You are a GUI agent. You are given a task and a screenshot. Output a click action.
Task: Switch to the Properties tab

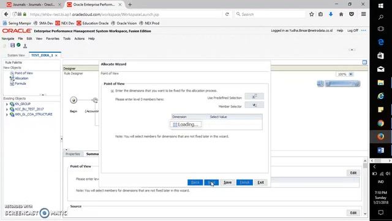click(x=73, y=154)
